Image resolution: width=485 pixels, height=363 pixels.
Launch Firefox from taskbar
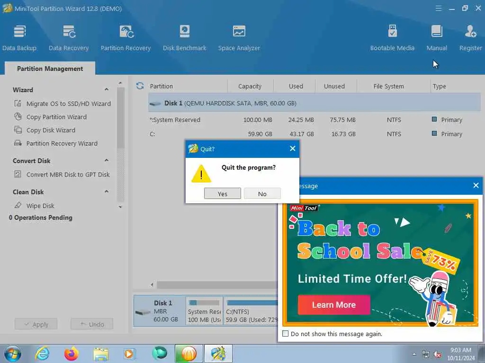(72, 354)
